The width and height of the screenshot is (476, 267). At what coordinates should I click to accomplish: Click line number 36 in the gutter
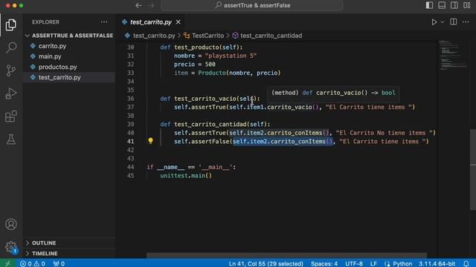131,99
